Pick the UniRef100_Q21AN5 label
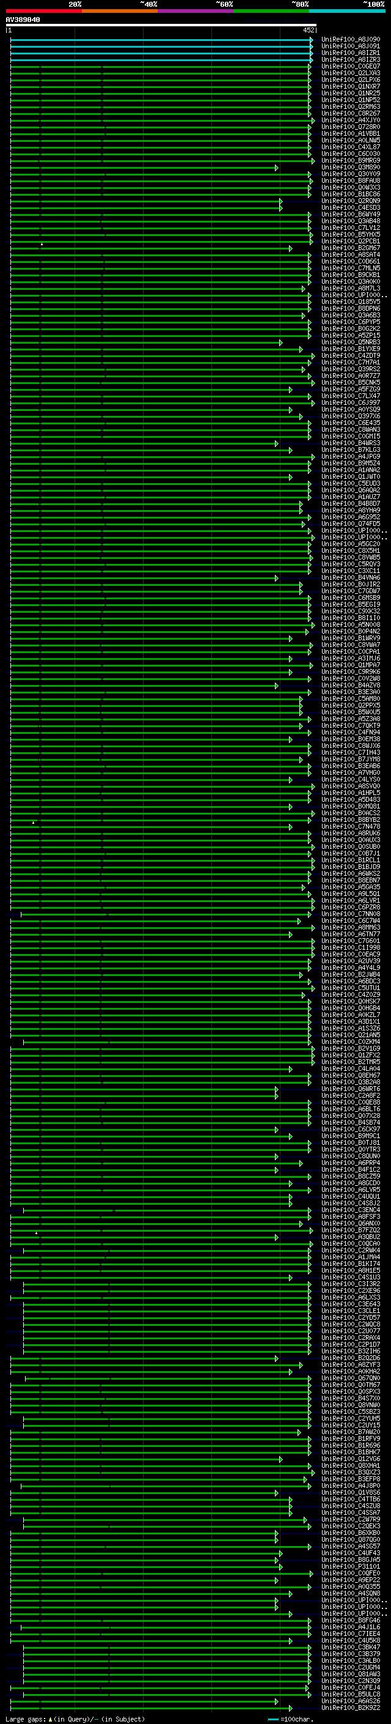The width and height of the screenshot is (391, 1724). 351,1035
